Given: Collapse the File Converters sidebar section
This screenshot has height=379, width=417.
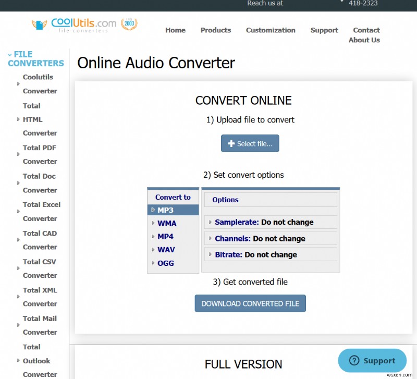Looking at the screenshot, I should point(35,59).
